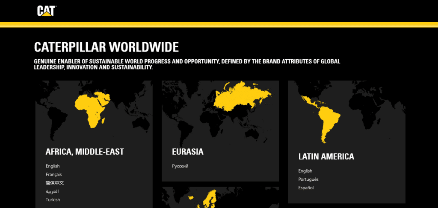Select English under Africa, Middle-East
This screenshot has width=438, height=208.
coord(53,166)
